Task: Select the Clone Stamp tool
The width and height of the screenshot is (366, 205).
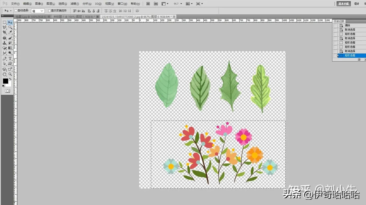Action: [x=4, y=43]
